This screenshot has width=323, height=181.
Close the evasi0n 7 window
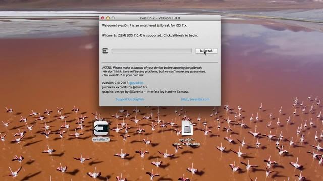[103, 18]
